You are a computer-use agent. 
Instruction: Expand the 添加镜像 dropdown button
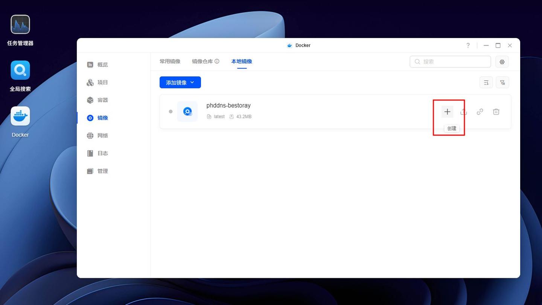click(x=180, y=82)
